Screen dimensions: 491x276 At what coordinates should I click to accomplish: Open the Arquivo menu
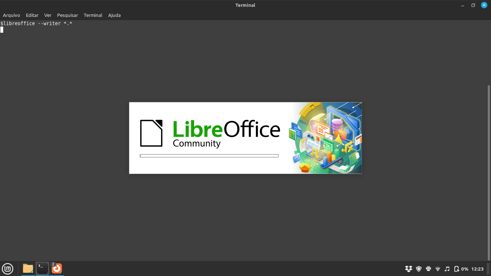[12, 15]
